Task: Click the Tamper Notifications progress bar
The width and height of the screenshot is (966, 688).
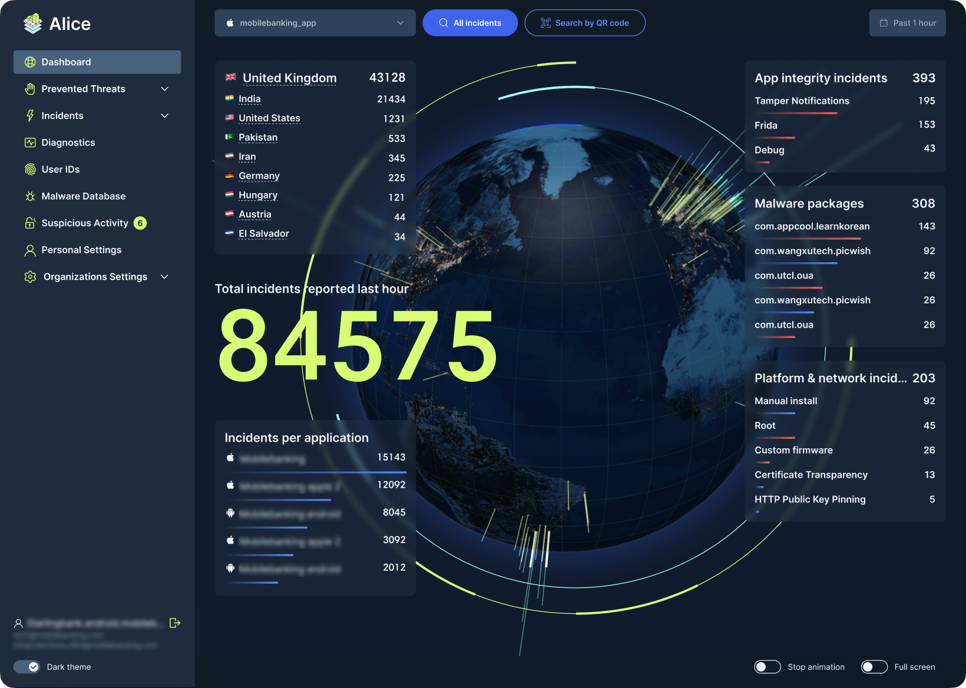Action: click(796, 113)
